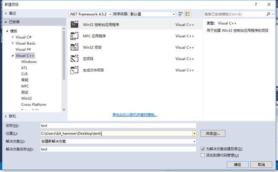
Task: Collapse the Visual C++ node arrow
Action: (12, 56)
